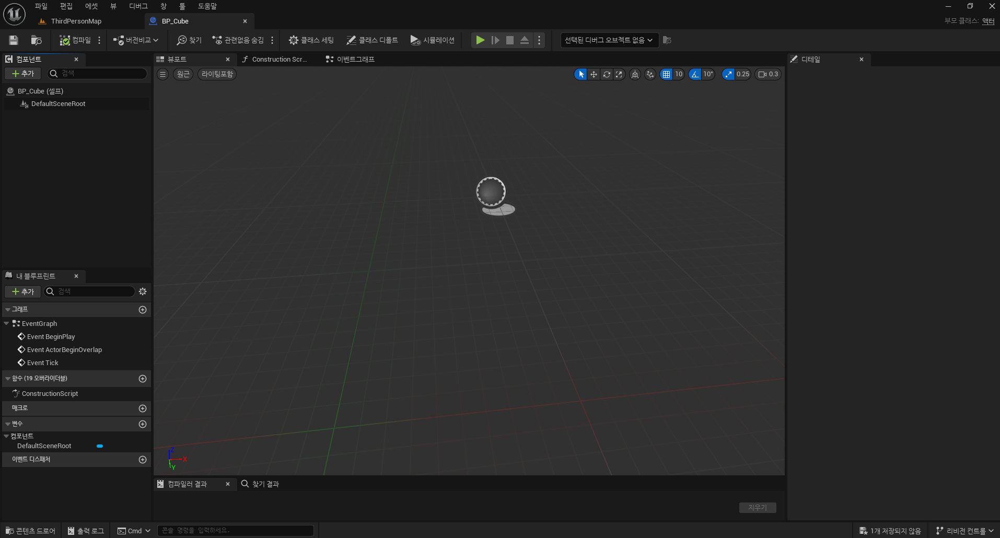The height and width of the screenshot is (538, 1000).
Task: Toggle the transform coordinate system icon
Action: click(635, 74)
